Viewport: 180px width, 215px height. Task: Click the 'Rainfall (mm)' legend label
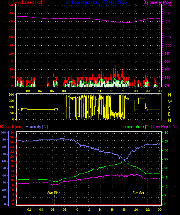click(12, 127)
